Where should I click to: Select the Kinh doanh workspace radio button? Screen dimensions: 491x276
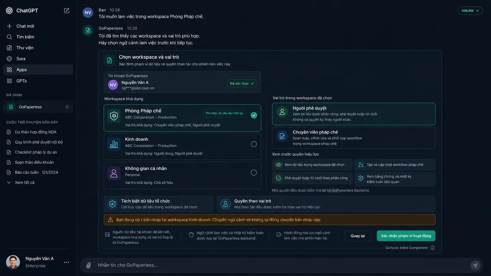(x=254, y=144)
